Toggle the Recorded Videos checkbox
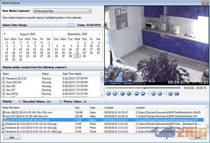Image resolution: width=210 pixels, height=143 pixels. 20,101
